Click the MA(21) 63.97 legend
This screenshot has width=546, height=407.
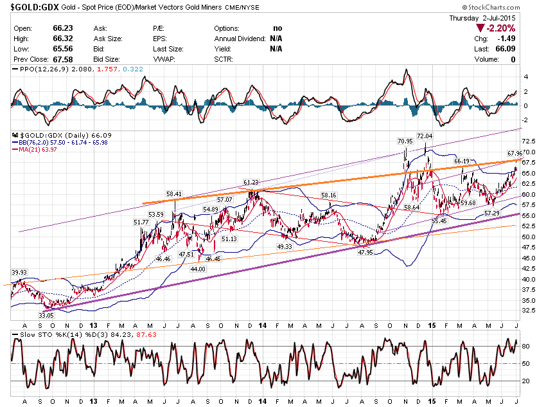tap(39, 149)
